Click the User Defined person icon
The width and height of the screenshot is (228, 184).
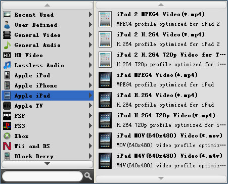tap(7, 25)
